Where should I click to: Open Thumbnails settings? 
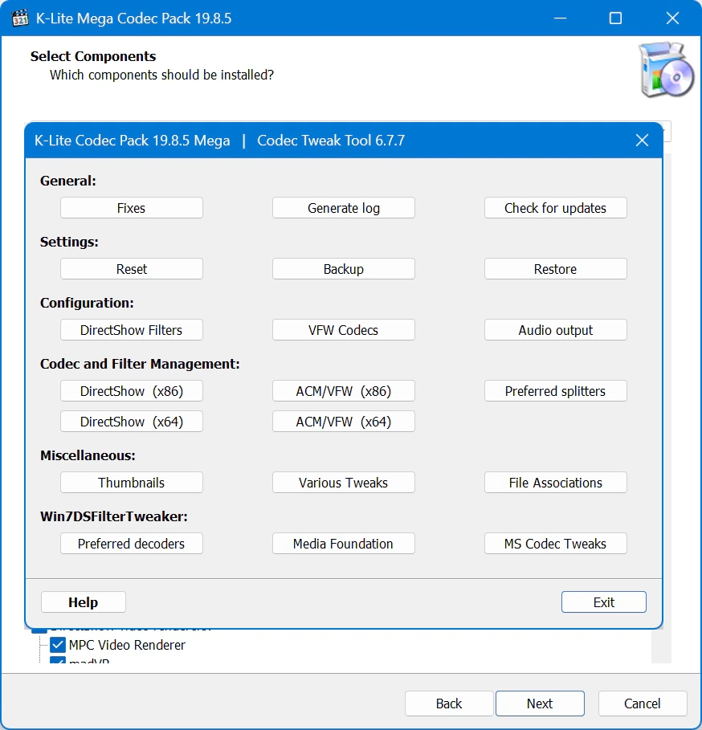pyautogui.click(x=131, y=483)
